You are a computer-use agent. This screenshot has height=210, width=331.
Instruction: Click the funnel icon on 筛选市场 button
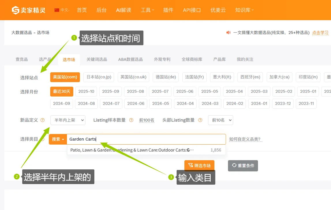190,165
